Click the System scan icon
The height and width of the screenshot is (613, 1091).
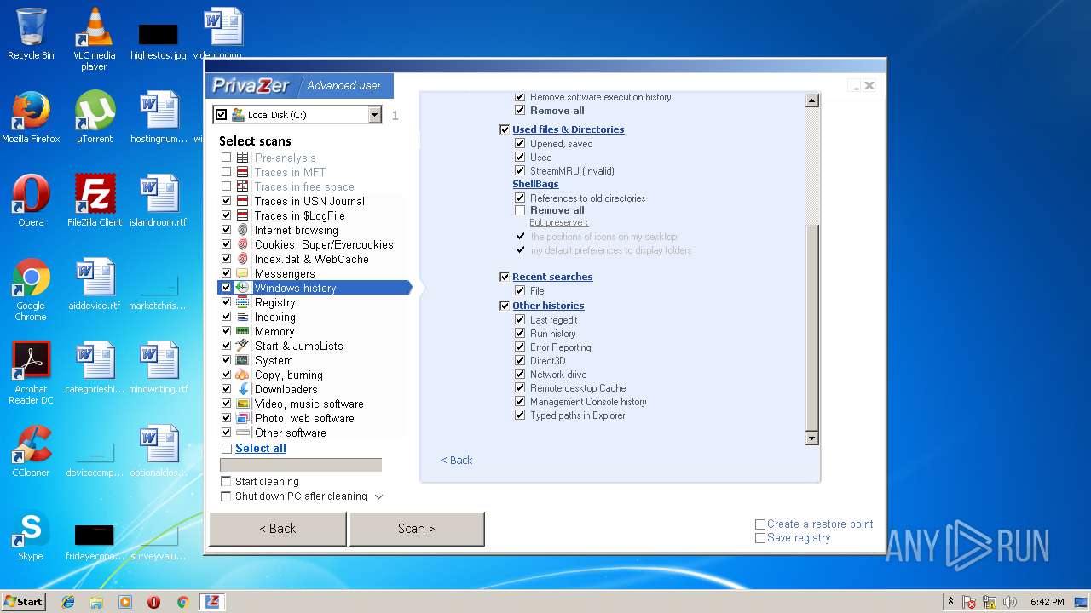tap(243, 360)
